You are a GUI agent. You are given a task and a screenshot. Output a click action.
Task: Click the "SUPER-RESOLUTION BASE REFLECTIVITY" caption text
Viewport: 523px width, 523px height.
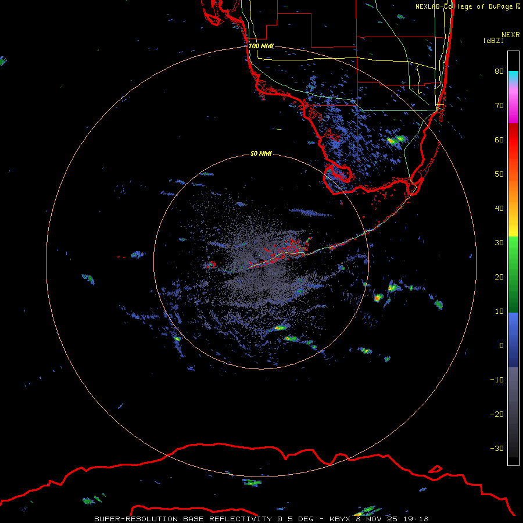[183, 519]
